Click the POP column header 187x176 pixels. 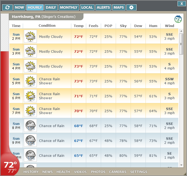click(x=108, y=26)
